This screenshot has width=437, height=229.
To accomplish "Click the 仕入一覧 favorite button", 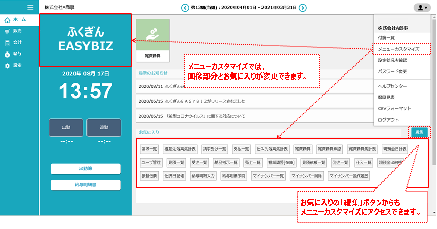I will [364, 163].
